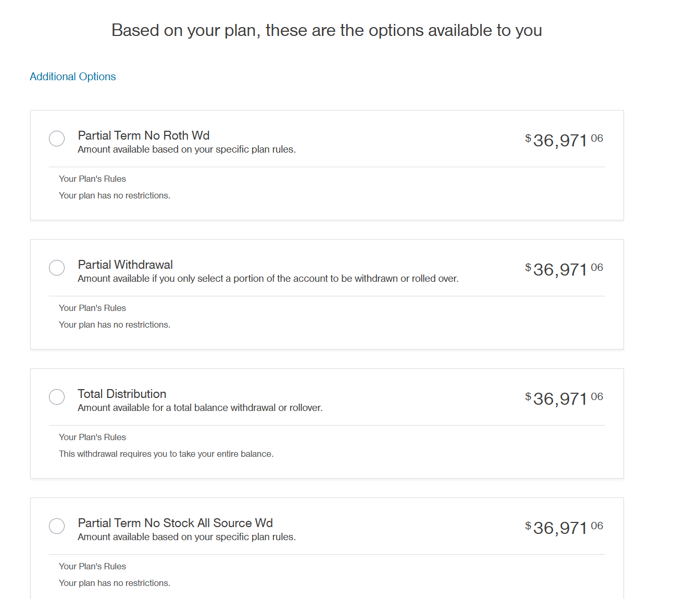Click the Total Distribution $36,971 amount
The height and width of the screenshot is (599, 675).
[x=564, y=398]
